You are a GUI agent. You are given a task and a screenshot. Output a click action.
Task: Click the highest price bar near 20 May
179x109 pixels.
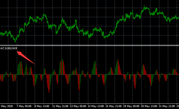coord(144,7)
